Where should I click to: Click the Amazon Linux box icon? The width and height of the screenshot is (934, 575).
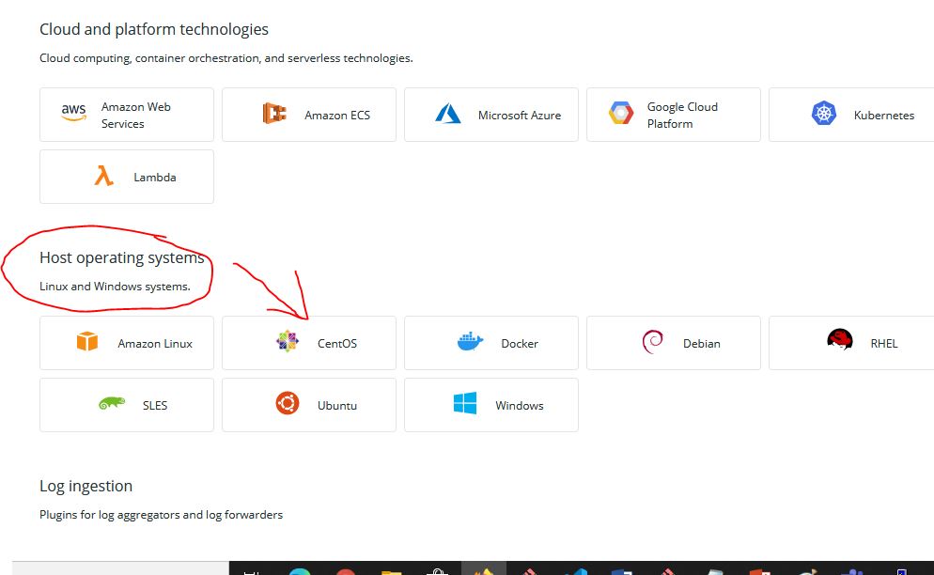click(87, 342)
